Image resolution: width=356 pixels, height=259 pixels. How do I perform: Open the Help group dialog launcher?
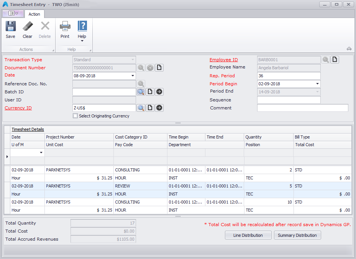point(90,50)
